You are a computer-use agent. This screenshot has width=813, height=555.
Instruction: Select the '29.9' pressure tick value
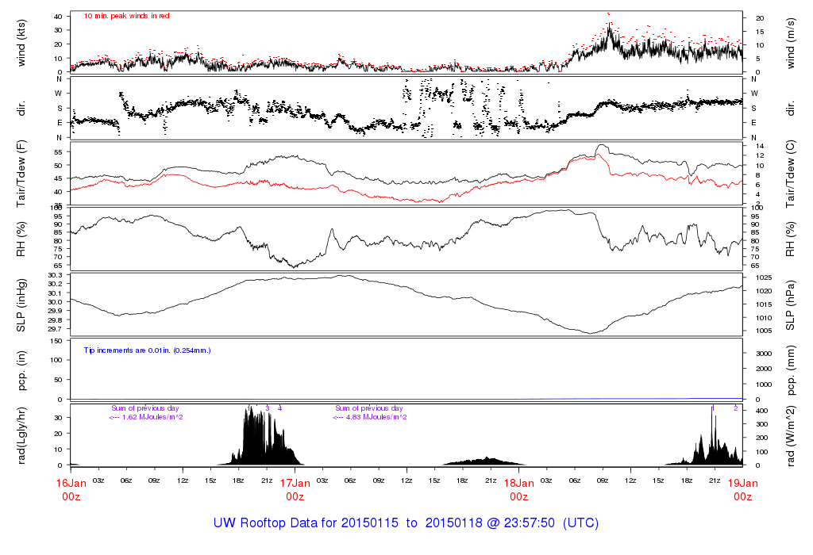pos(55,311)
